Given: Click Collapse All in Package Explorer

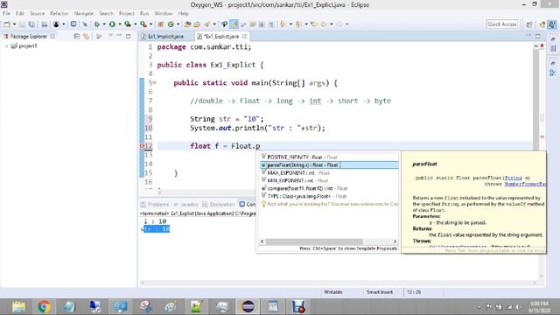Looking at the screenshot, I should pos(76,37).
